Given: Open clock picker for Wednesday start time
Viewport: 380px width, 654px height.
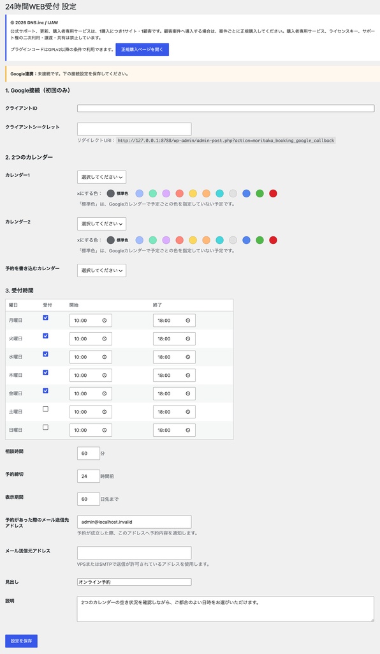Looking at the screenshot, I should pos(105,357).
